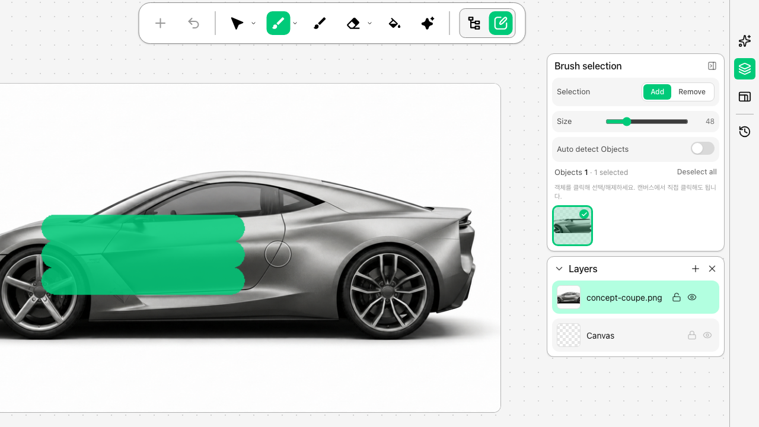The image size is (759, 427).
Task: Close the Layers panel
Action: [x=712, y=269]
